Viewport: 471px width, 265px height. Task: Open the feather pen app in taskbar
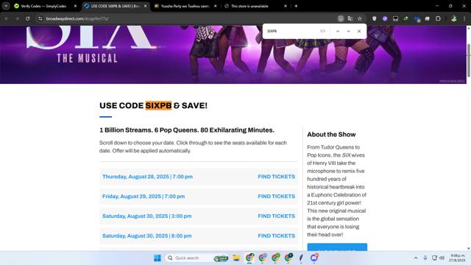pyautogui.click(x=301, y=258)
